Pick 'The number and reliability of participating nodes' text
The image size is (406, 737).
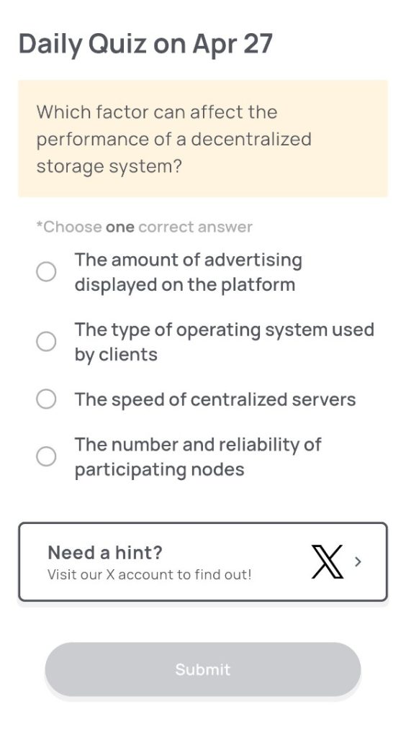[x=197, y=457]
